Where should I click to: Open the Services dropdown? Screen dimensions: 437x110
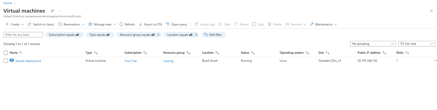click(x=296, y=24)
